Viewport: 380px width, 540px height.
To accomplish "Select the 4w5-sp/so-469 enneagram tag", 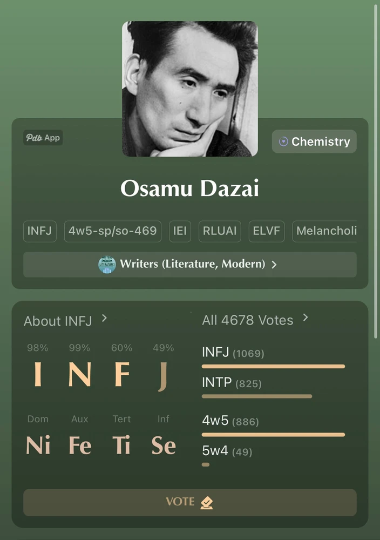I will click(x=113, y=231).
